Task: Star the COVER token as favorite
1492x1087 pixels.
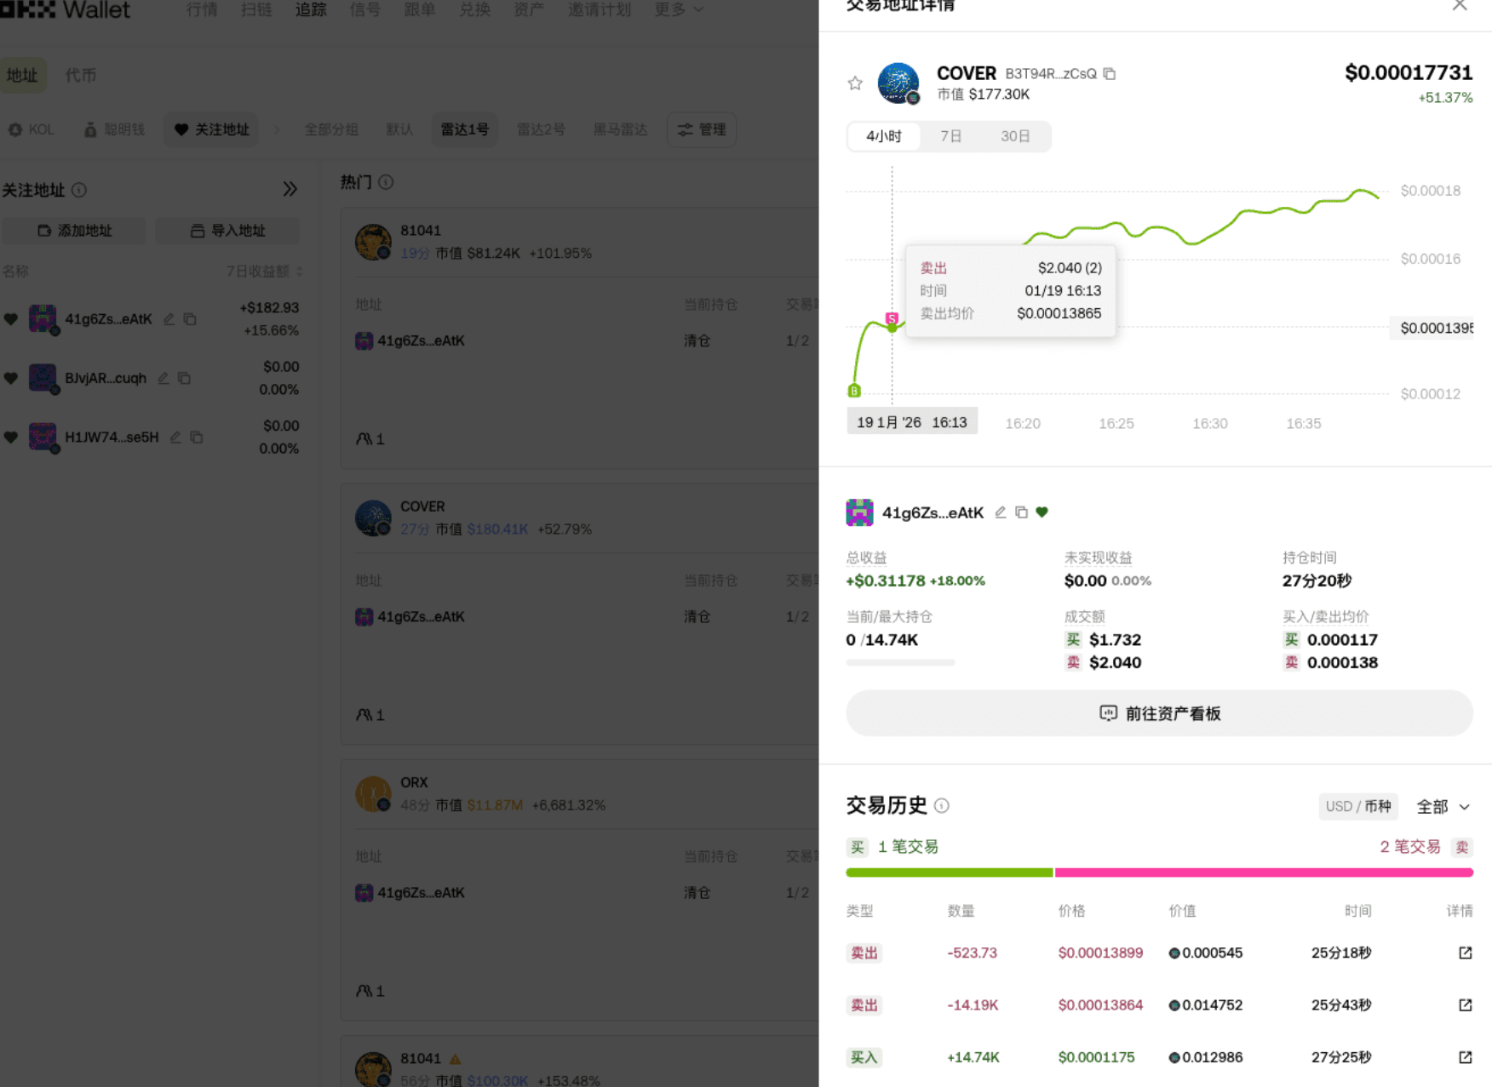Action: [855, 83]
